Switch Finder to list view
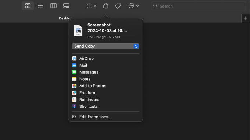This screenshot has width=250, height=140. click(x=40, y=6)
